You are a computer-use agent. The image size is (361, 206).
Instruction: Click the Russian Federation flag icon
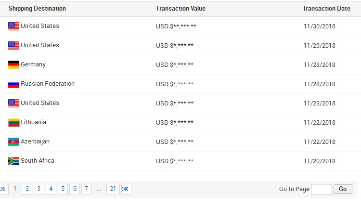point(13,85)
